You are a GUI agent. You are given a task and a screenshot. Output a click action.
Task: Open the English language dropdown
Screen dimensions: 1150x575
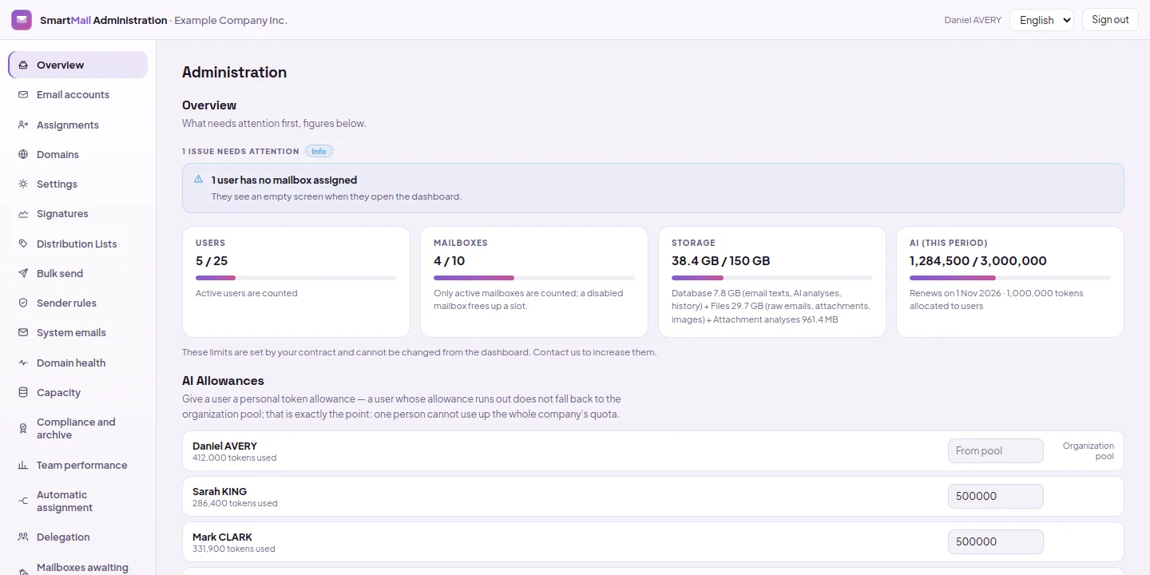(1041, 20)
